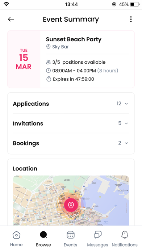Expand the Invitations chevron

pyautogui.click(x=126, y=123)
